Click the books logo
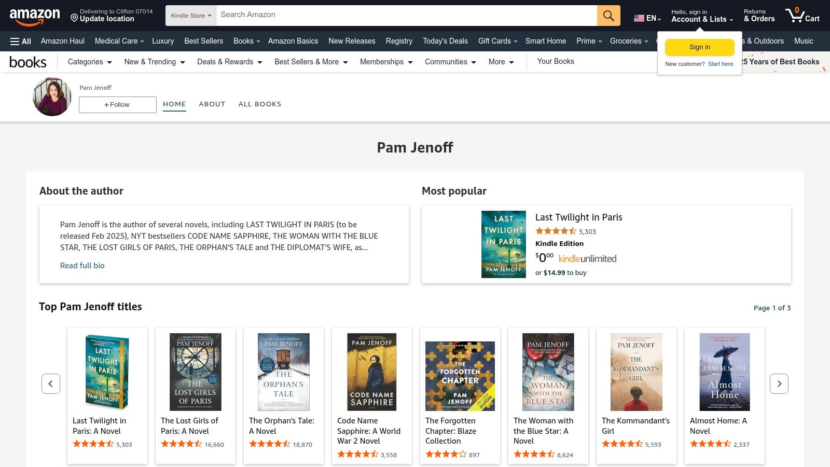The image size is (830, 467). click(x=28, y=62)
